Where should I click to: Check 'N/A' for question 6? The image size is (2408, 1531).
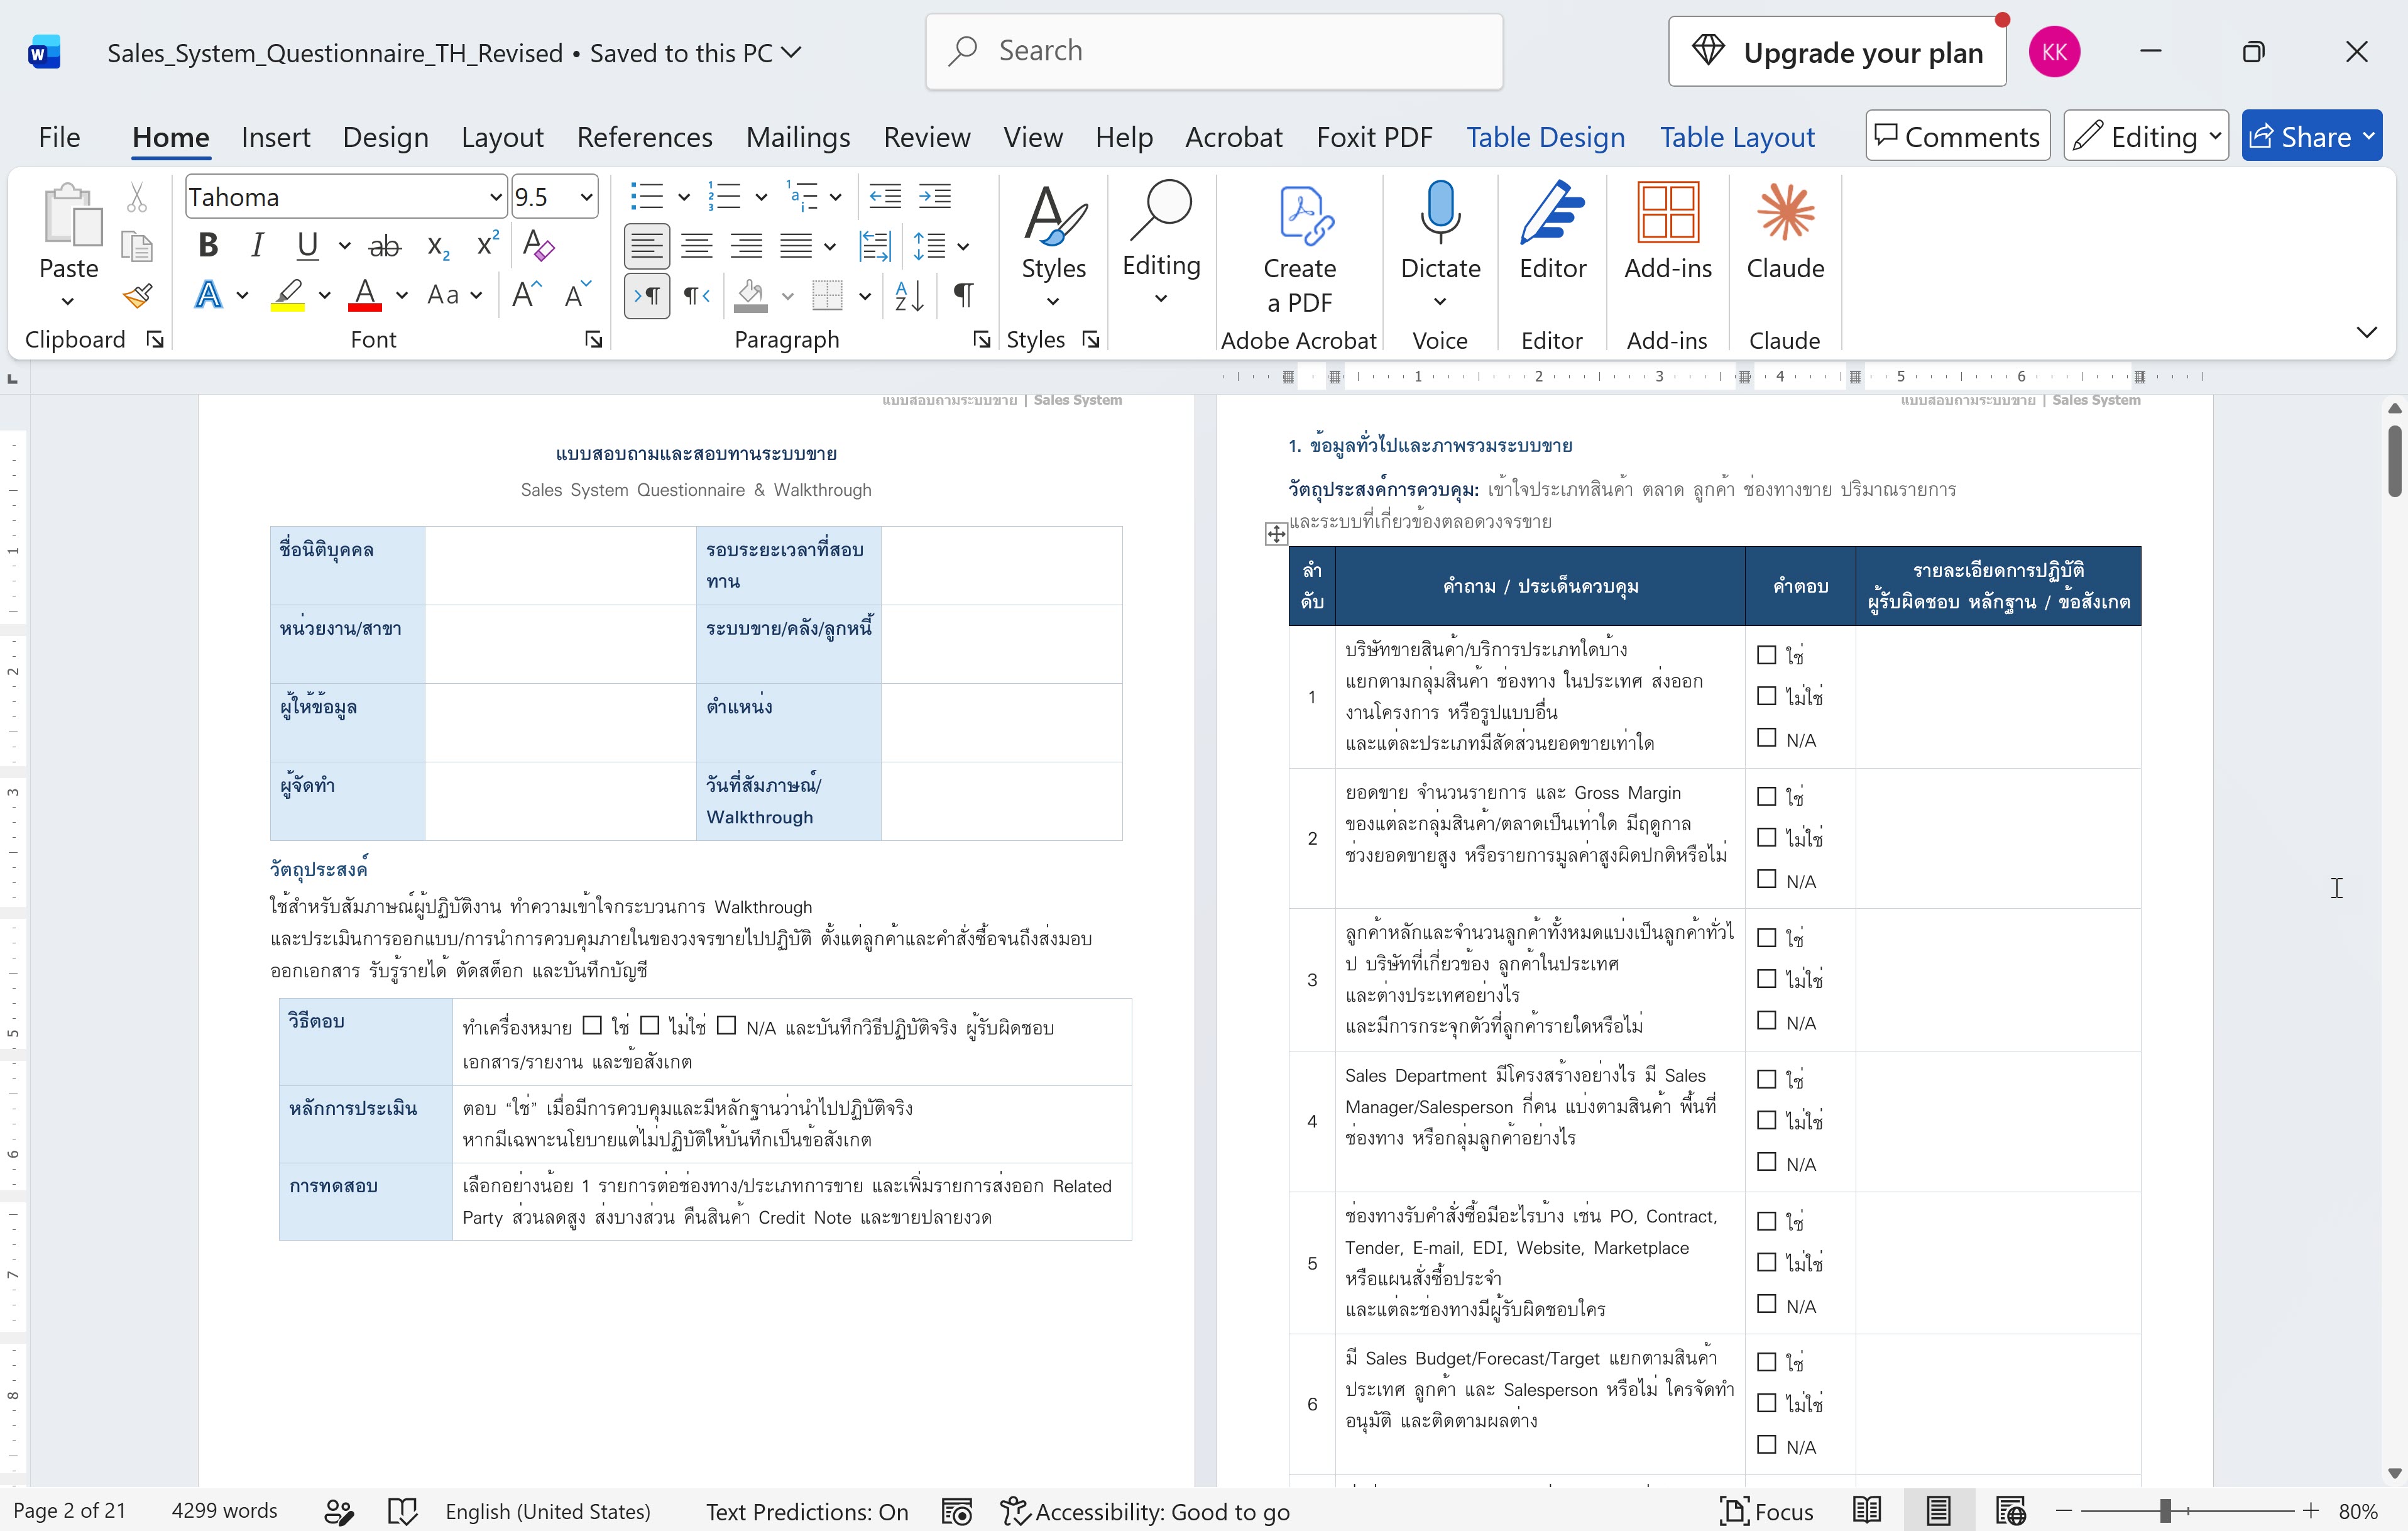1767,1445
